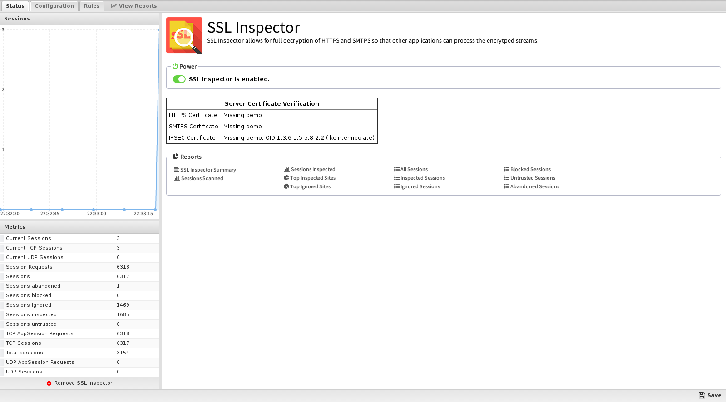Open the Configuration tab
This screenshot has width=726, height=402.
[x=54, y=6]
